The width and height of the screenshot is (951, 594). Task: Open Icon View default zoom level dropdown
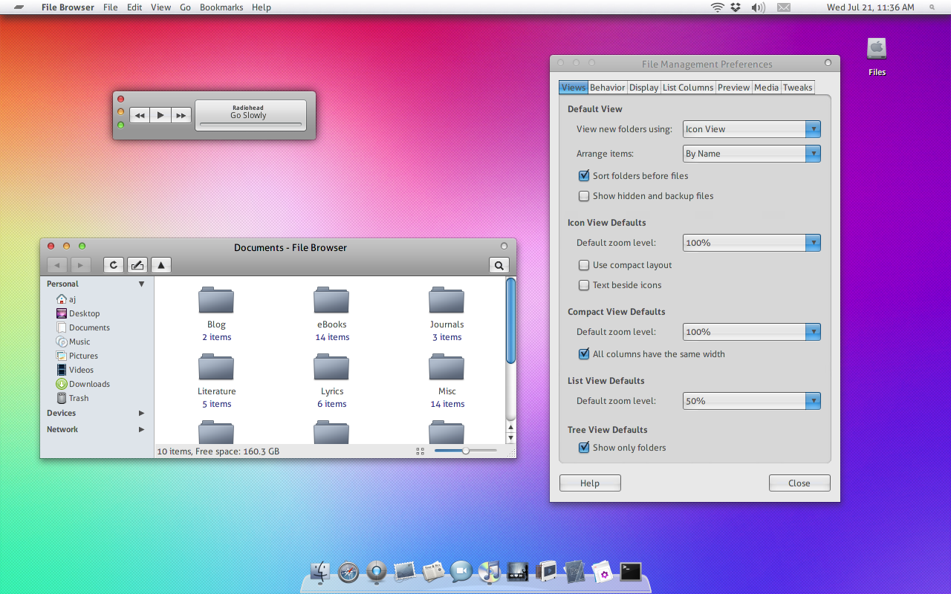(x=751, y=243)
